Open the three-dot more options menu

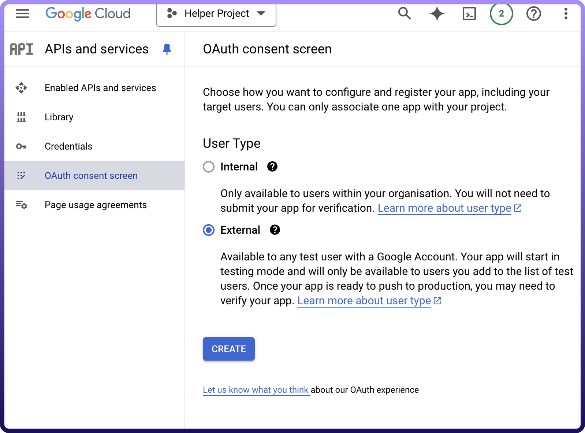pos(566,14)
